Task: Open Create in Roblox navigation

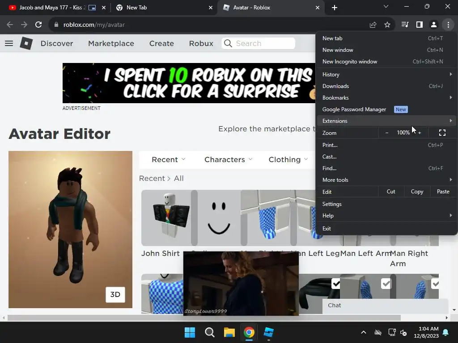Action: pos(161,43)
